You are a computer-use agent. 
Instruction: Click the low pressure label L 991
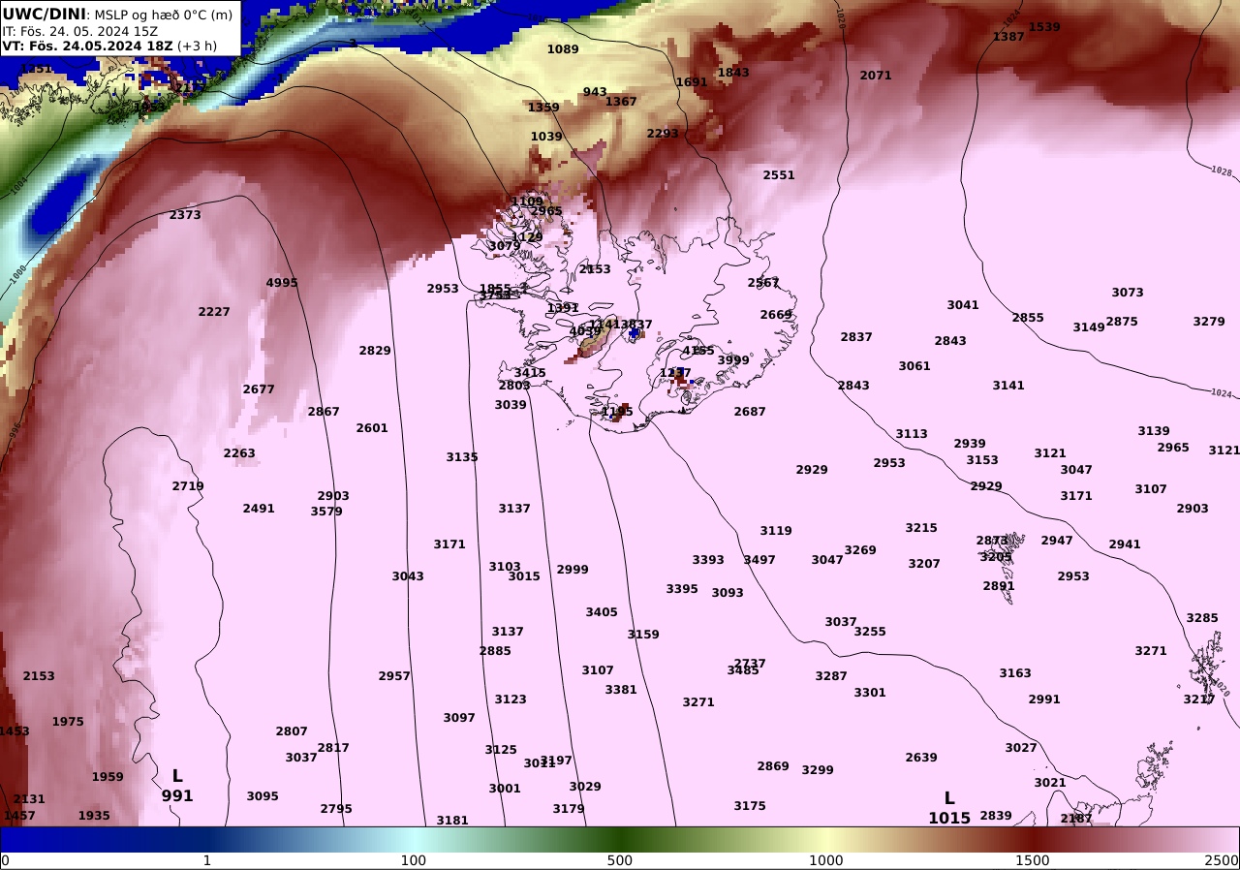(177, 786)
